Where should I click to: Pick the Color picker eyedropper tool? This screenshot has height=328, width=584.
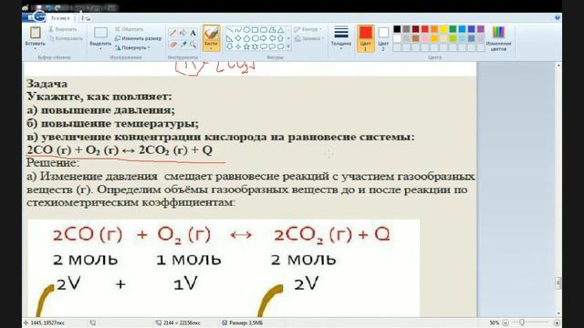(182, 45)
